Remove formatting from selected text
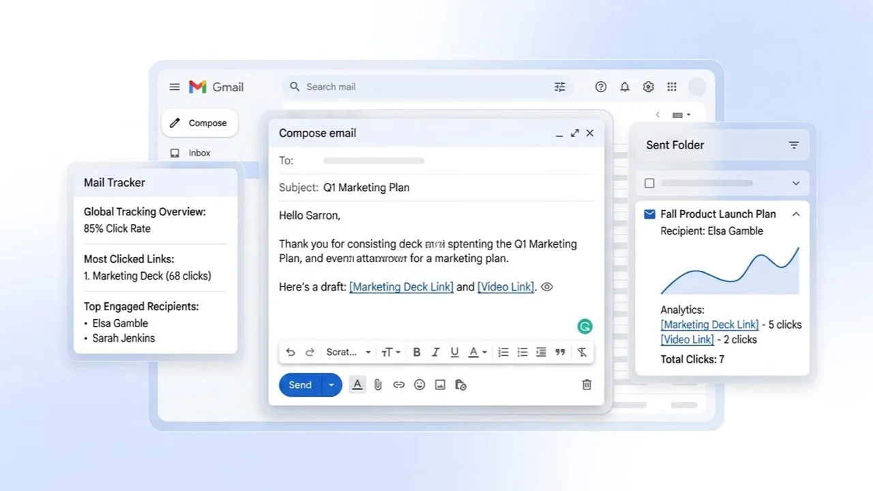The image size is (873, 491). click(582, 352)
